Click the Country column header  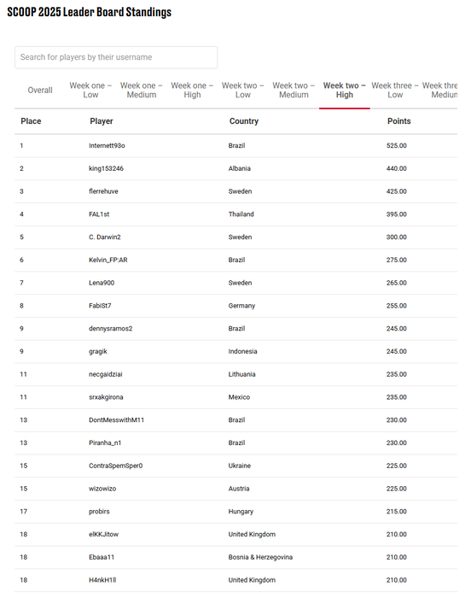(x=244, y=121)
